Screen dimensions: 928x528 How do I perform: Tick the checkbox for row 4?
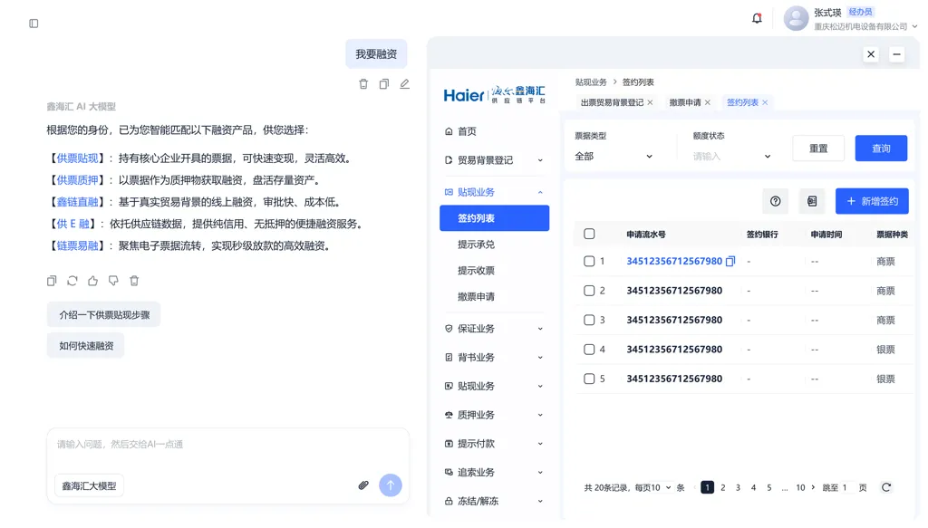589,350
